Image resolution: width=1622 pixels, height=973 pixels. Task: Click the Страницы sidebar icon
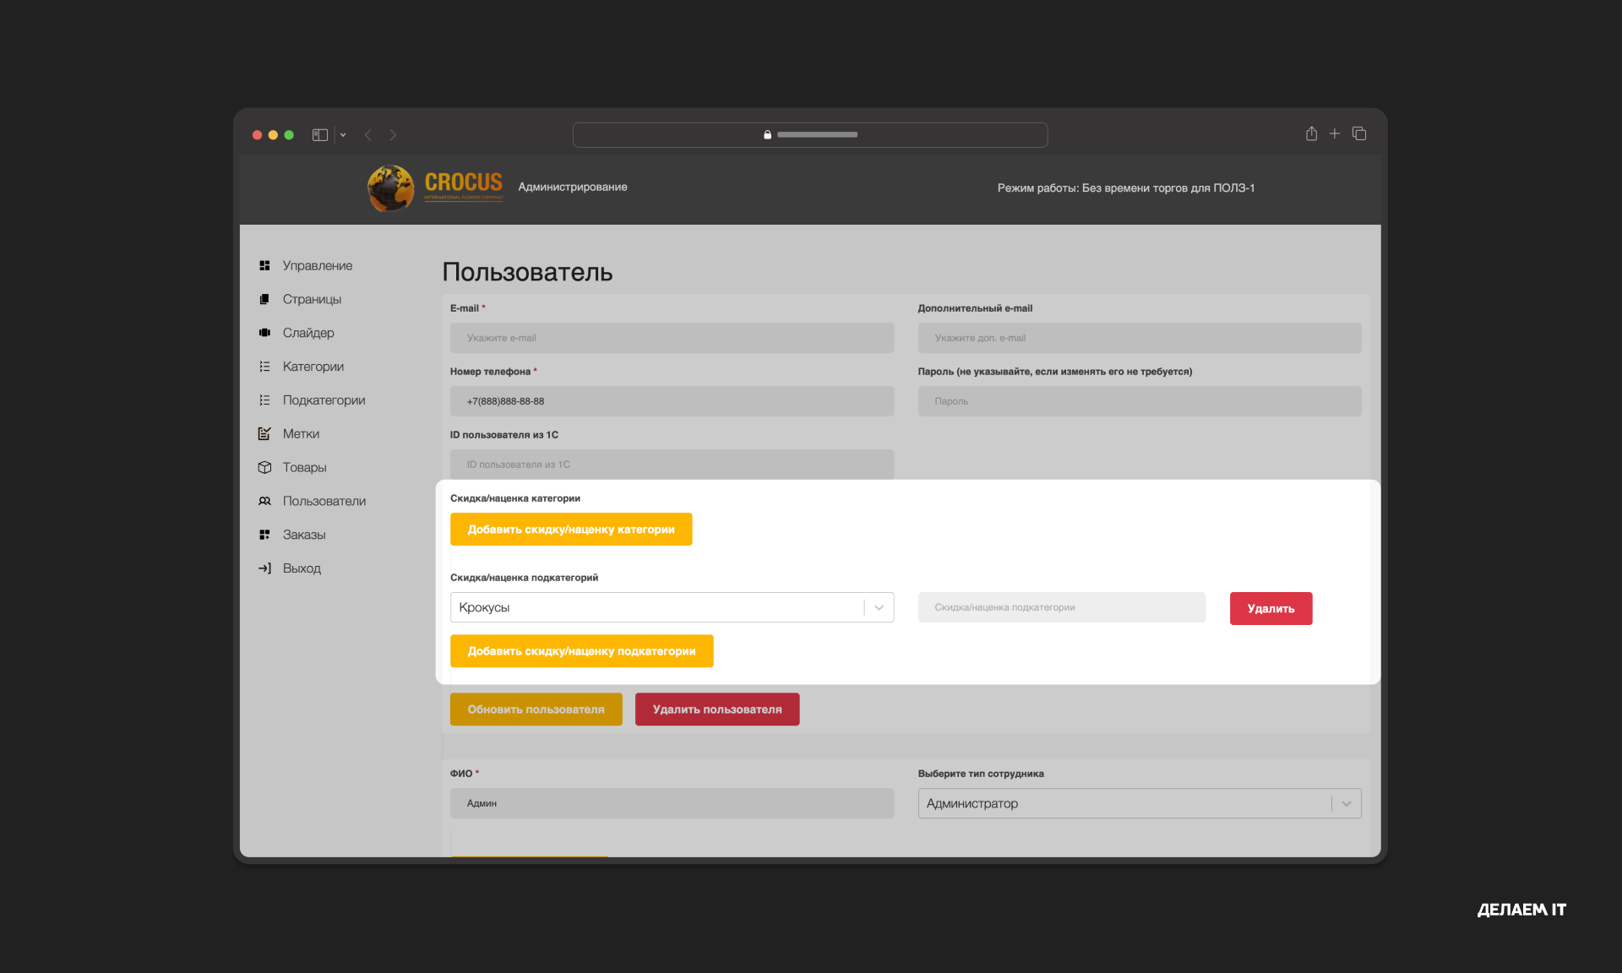pos(264,299)
